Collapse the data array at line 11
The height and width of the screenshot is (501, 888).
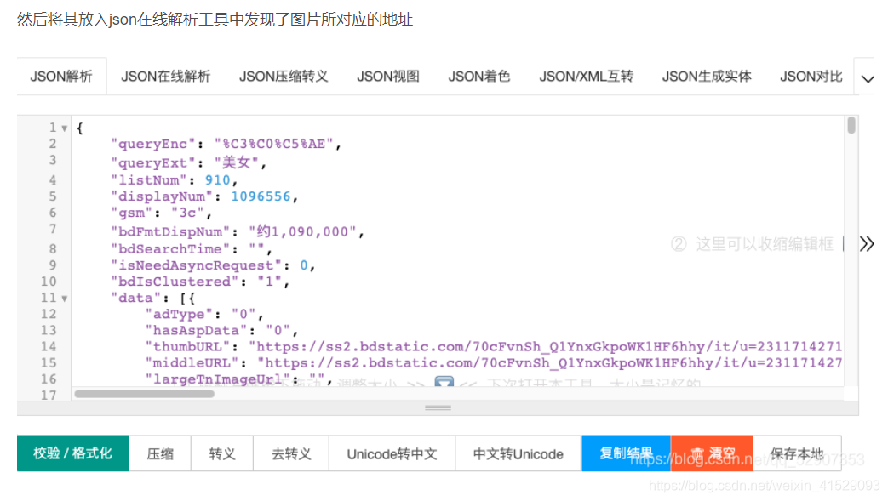click(64, 299)
